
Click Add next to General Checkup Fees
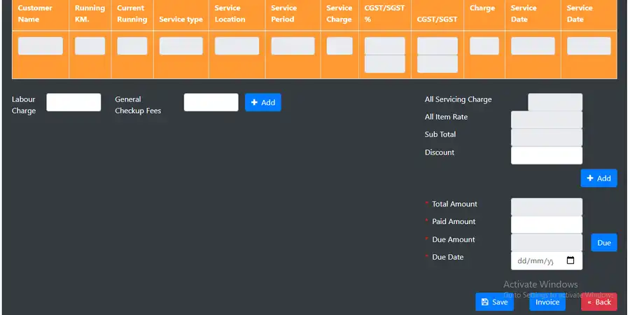[x=262, y=102]
